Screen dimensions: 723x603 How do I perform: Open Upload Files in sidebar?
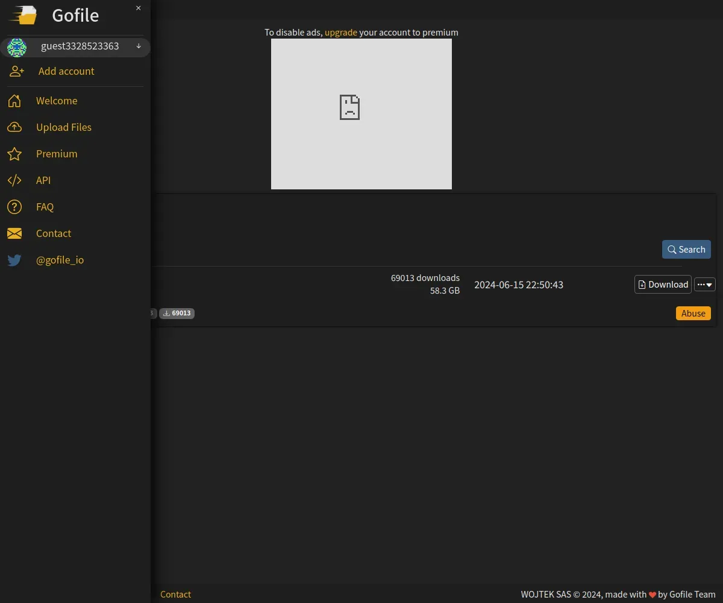pos(64,127)
